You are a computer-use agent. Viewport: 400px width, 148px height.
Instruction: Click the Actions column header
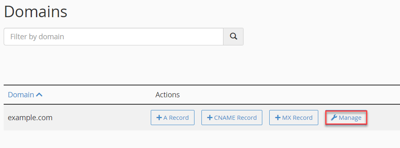[168, 95]
